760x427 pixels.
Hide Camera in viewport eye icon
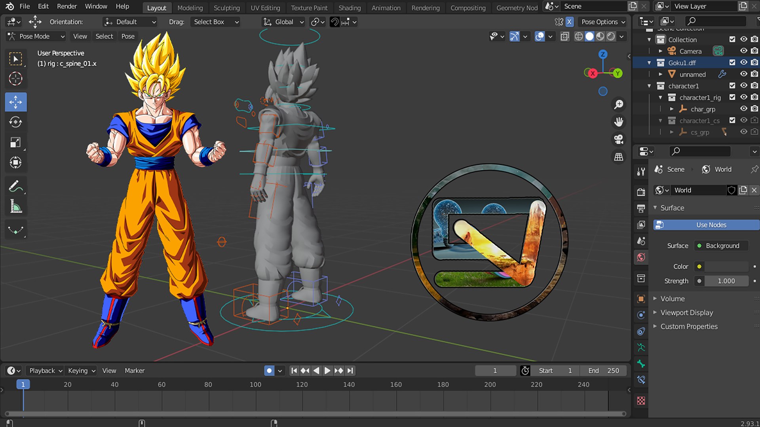pos(743,51)
